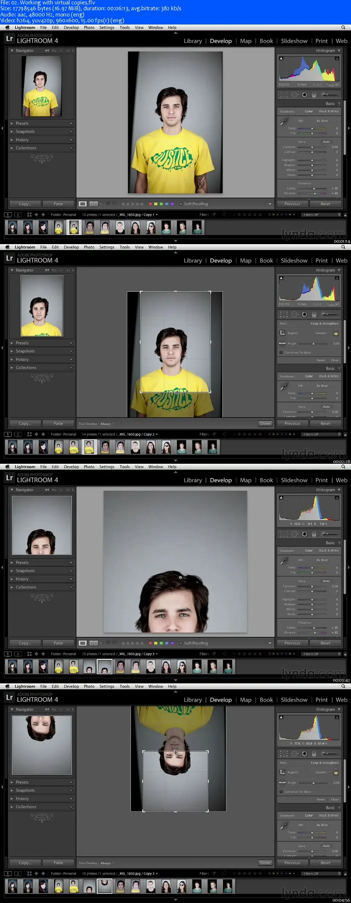Click filmstrip grid view icon in the 00:01:14 frame
The height and width of the screenshot is (903, 351).
29,215
